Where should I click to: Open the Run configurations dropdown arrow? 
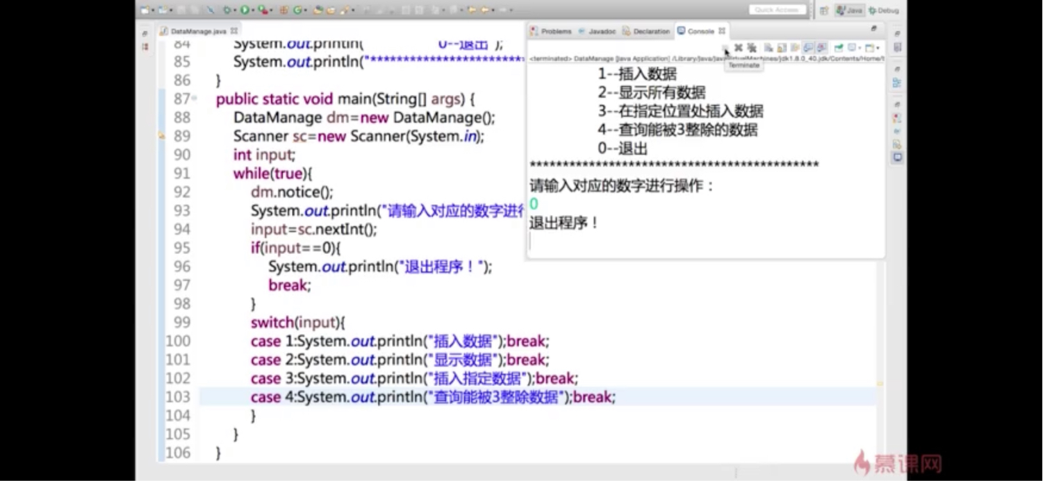pyautogui.click(x=253, y=10)
